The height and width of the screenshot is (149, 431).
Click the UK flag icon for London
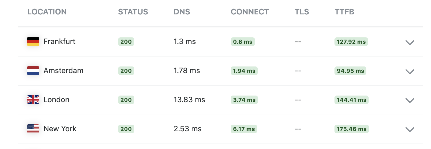tap(33, 100)
